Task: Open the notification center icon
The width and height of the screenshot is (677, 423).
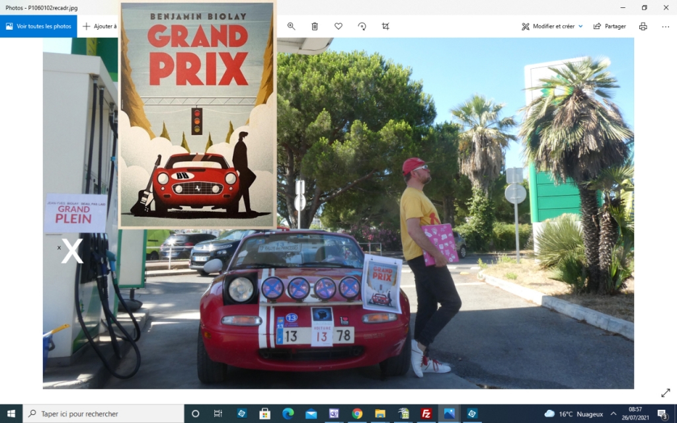Action: click(662, 414)
